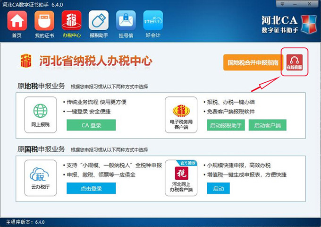
Task: Click the 河北网上办税客户端 icon
Action: coord(182,173)
